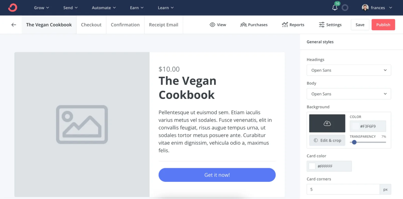Open the Grow menu
The image size is (403, 199).
point(42,8)
